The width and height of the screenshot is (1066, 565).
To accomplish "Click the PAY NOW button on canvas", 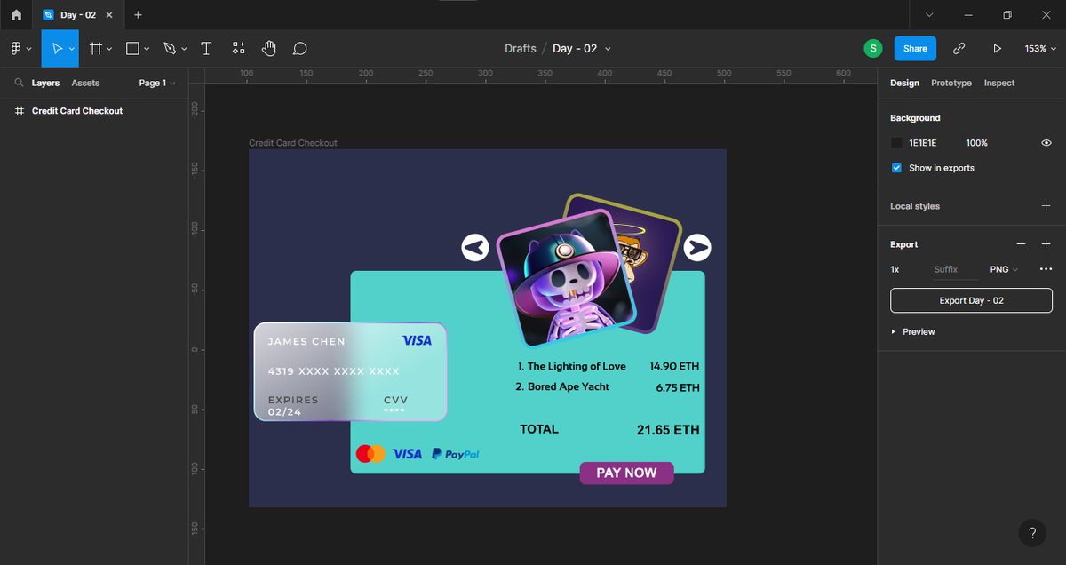I will click(x=626, y=473).
